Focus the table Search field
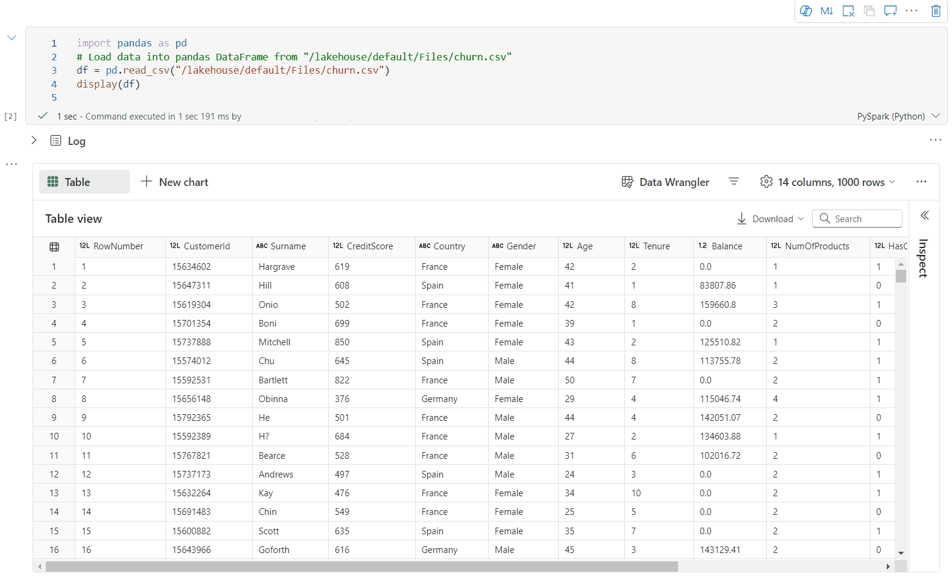Screen dimensions: 952x588 click(857, 219)
